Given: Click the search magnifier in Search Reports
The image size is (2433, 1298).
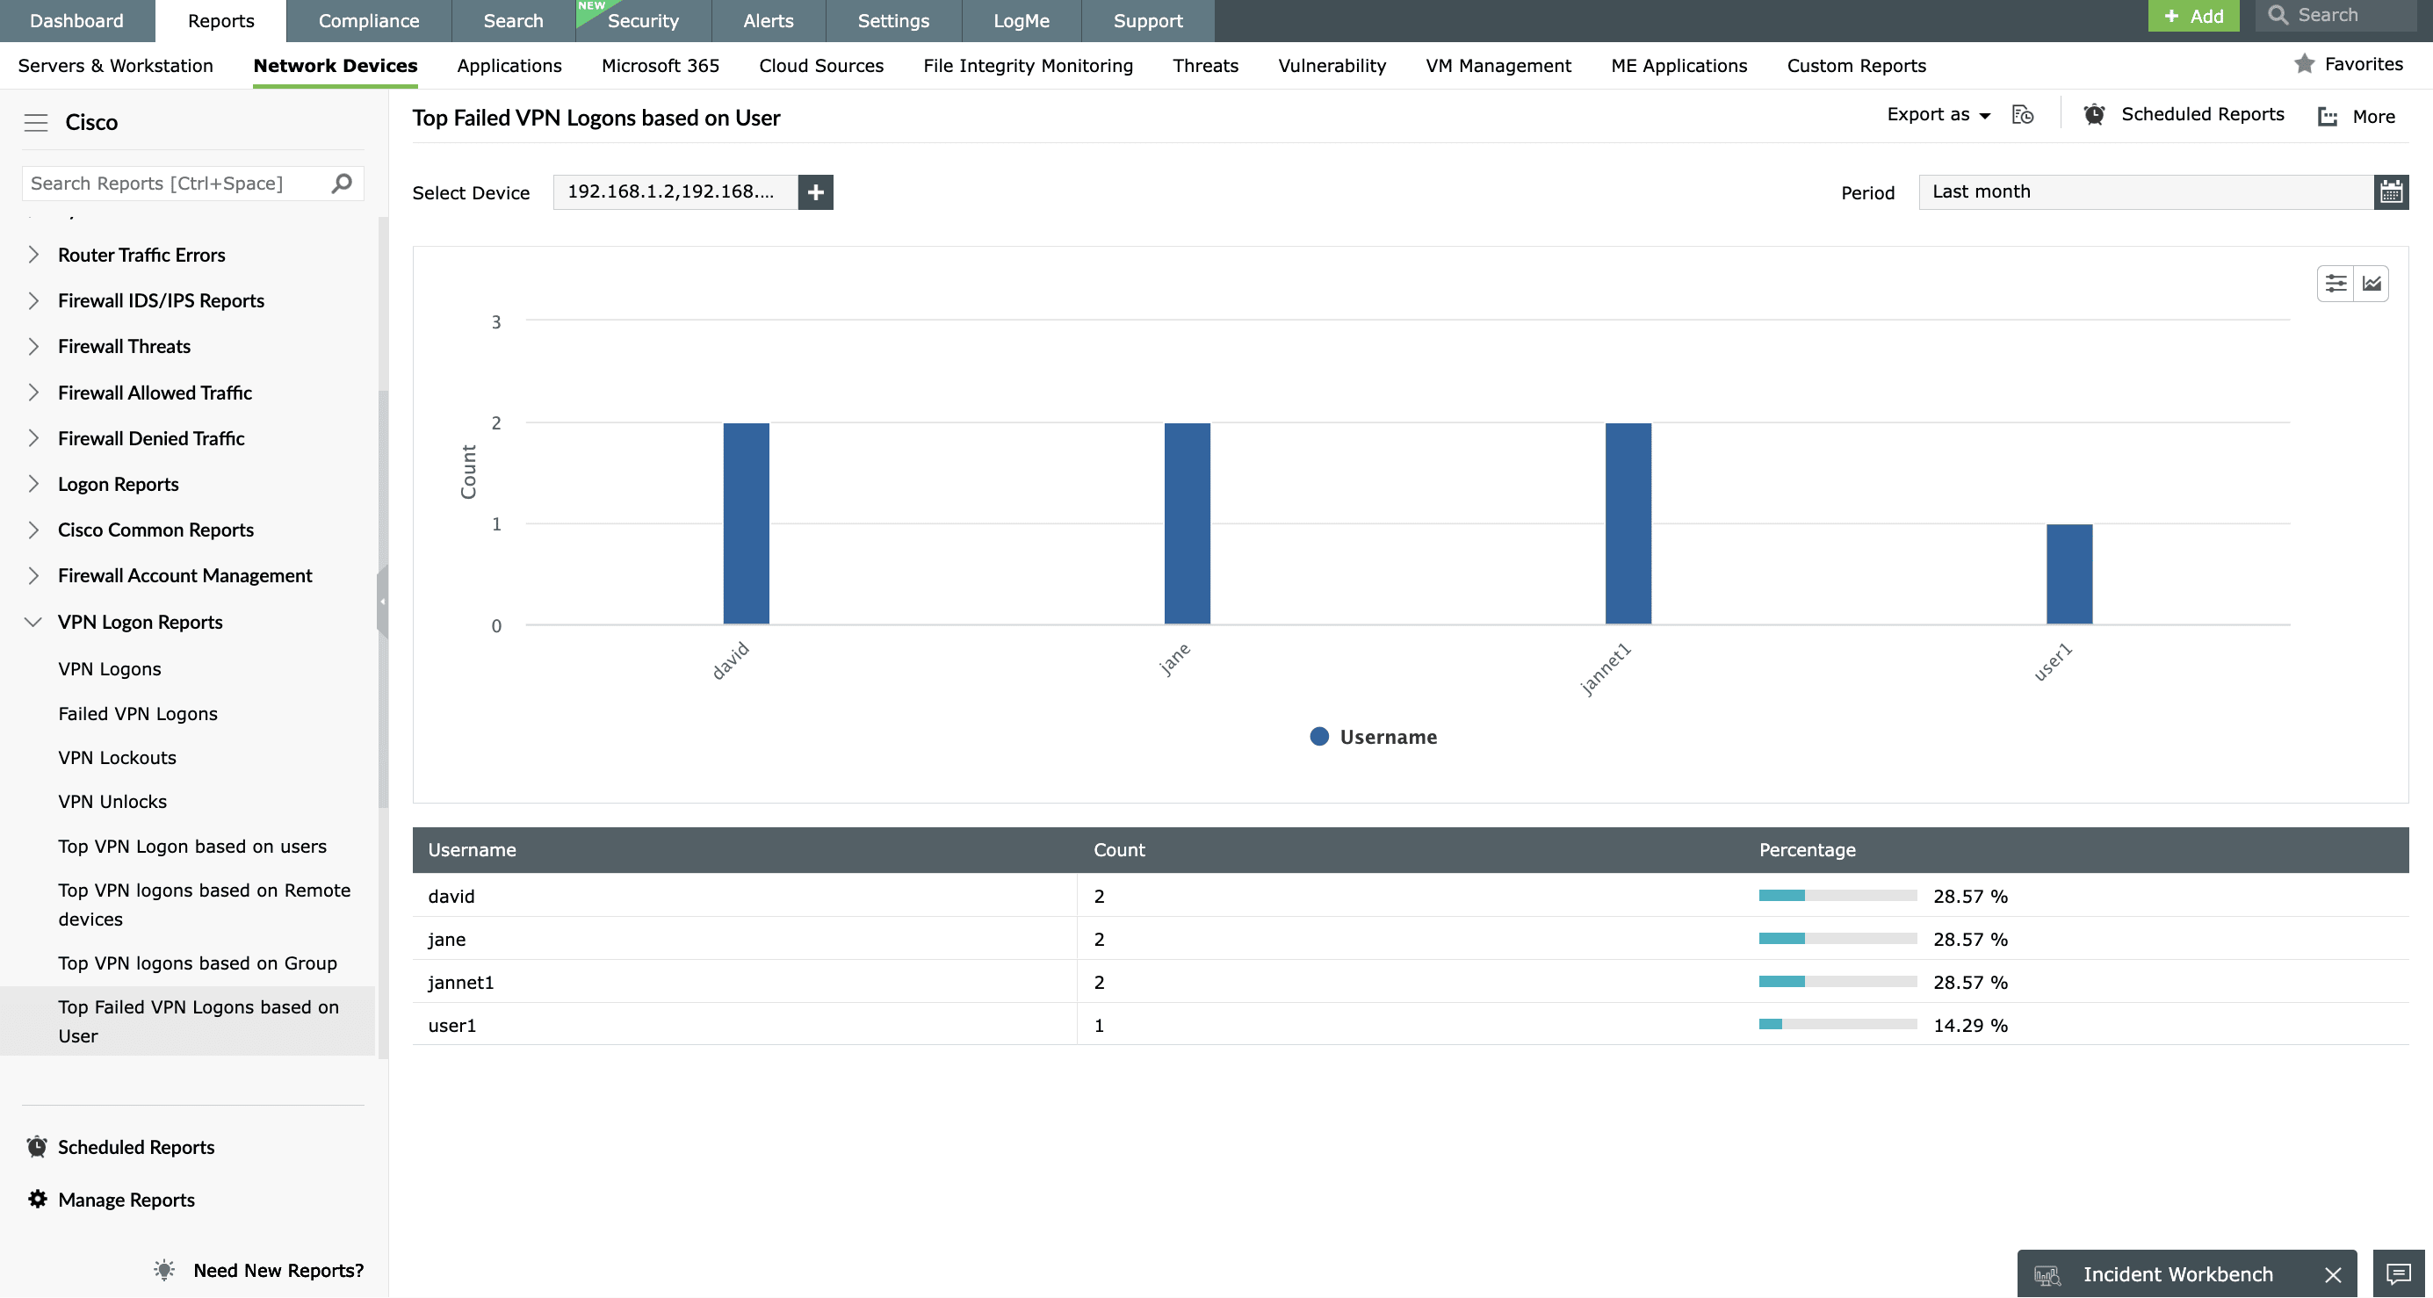Looking at the screenshot, I should point(342,184).
